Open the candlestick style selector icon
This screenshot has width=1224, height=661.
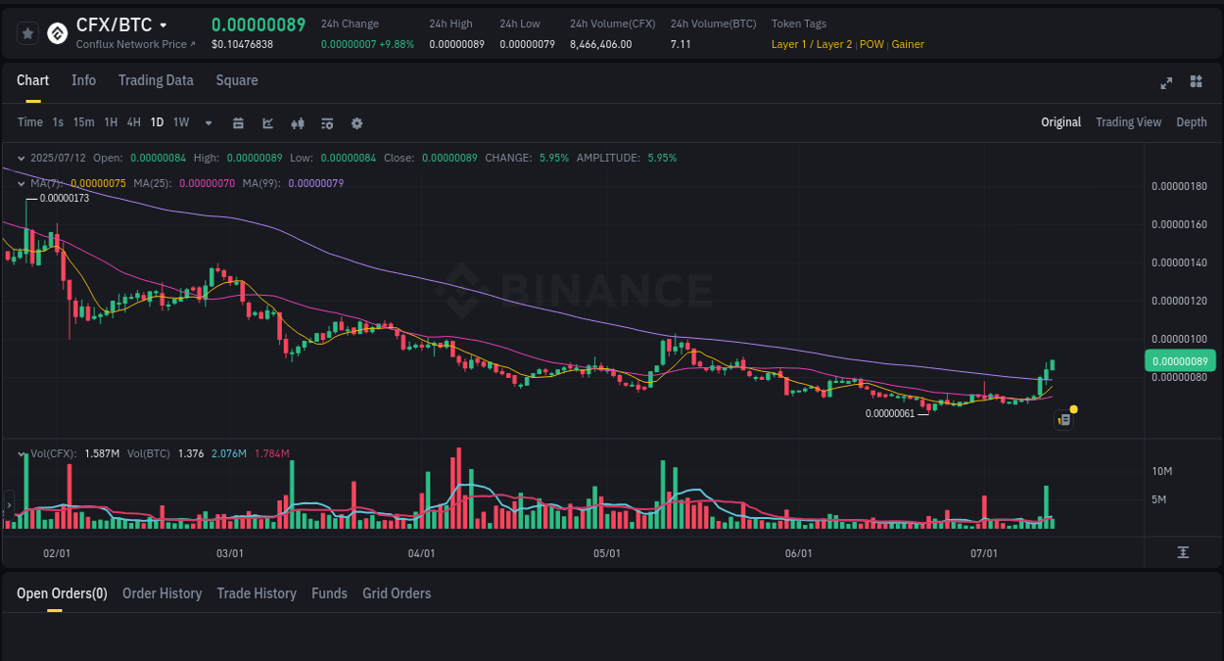tap(298, 122)
